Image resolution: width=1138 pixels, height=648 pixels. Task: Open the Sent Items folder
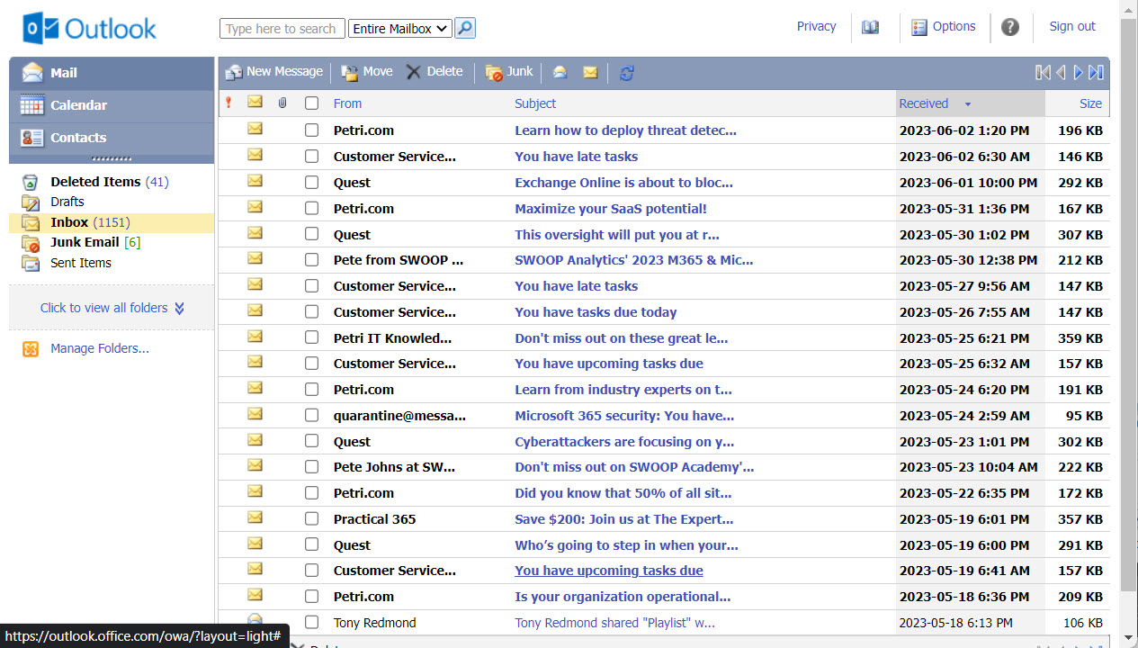[81, 263]
